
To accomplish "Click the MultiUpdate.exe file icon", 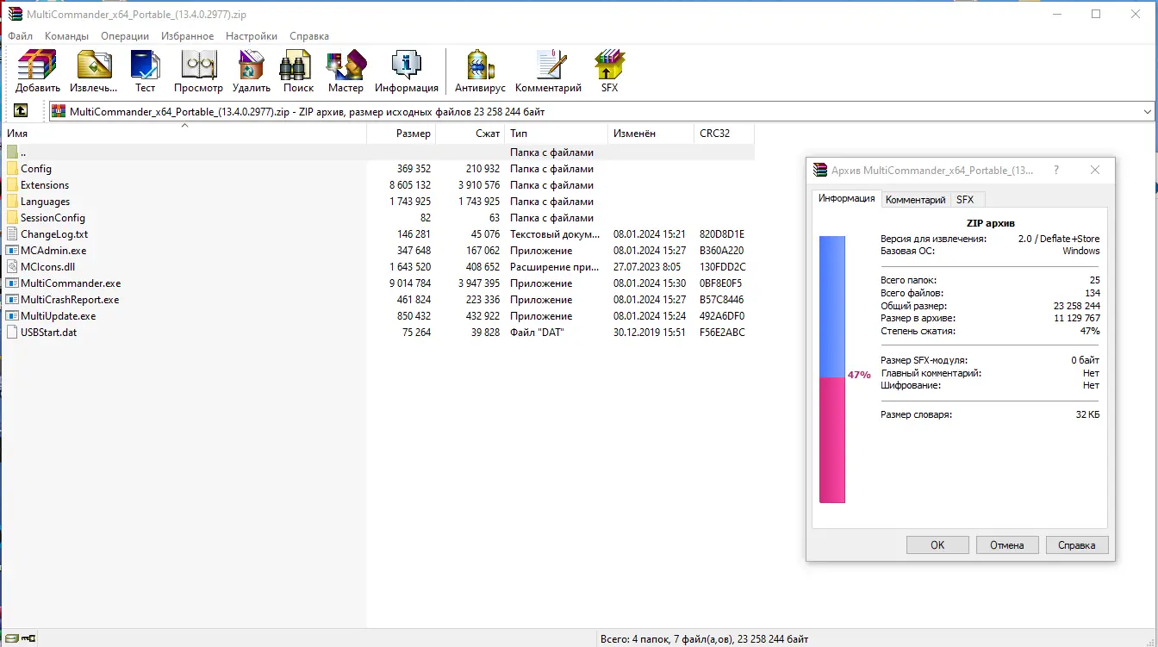I will [x=12, y=316].
